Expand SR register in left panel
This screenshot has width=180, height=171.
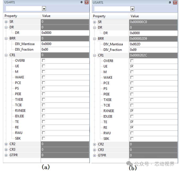(x=6, y=22)
